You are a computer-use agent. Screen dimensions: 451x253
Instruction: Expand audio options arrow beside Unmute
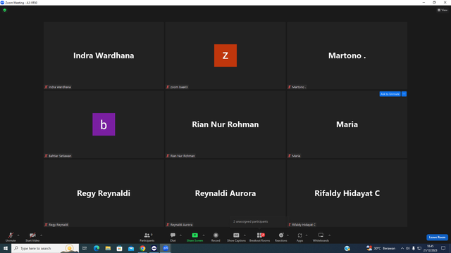18,235
